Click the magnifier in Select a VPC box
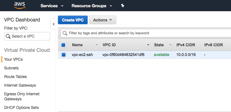The height and width of the screenshot is (112, 231). 8,36
